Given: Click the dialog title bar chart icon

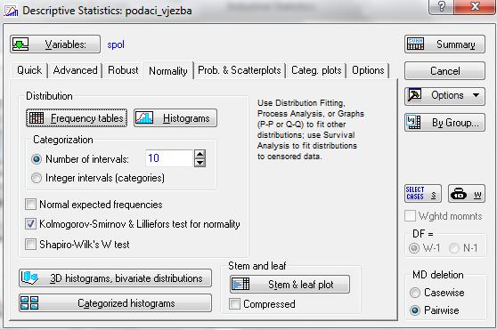Looking at the screenshot, I should pyautogui.click(x=11, y=11).
